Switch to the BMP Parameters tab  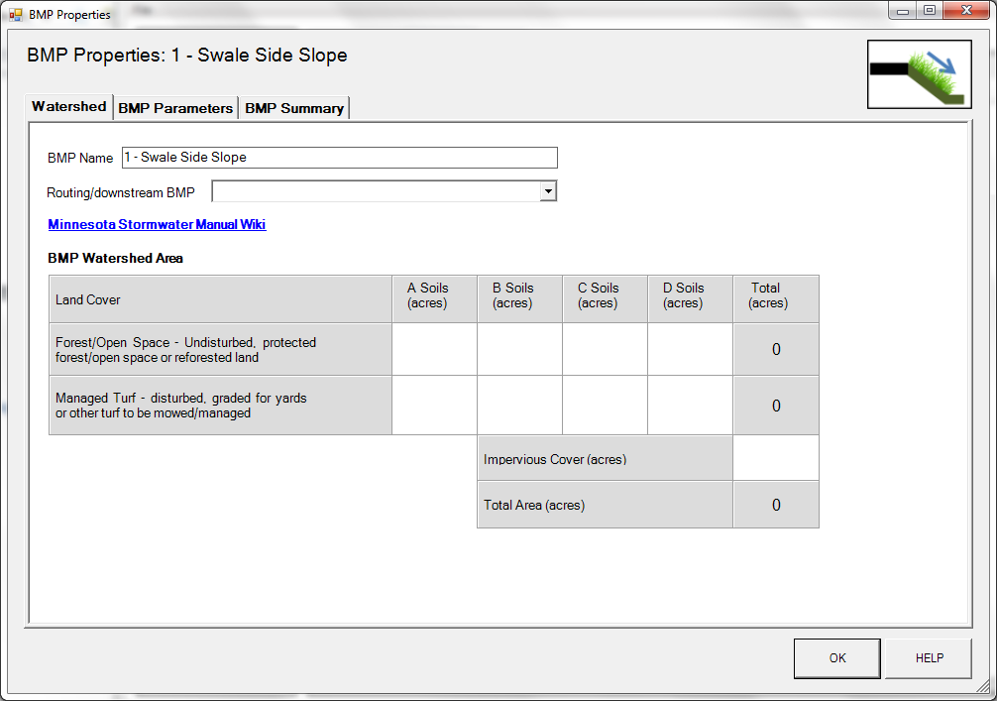coord(175,108)
